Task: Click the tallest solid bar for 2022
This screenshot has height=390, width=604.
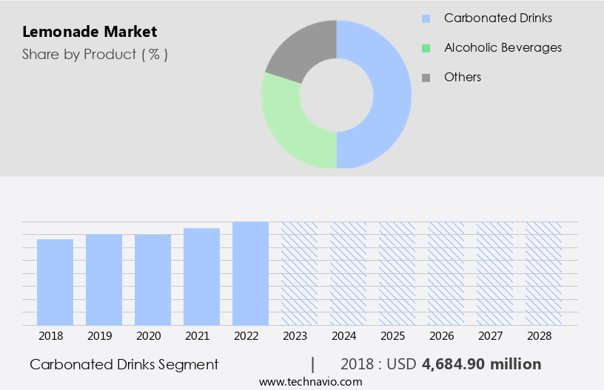Action: click(x=250, y=273)
